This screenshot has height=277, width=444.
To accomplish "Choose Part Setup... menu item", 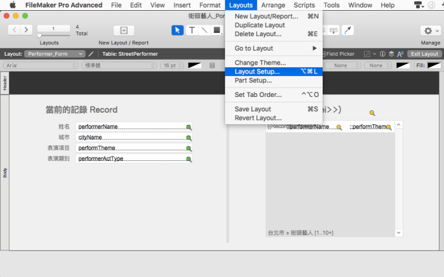I will pyautogui.click(x=274, y=81).
